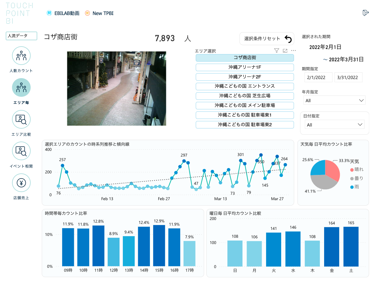Viewport: 380px width, 284px height.
Task: Click the 火 Tuesday bar valued 141
Action: (x=274, y=250)
